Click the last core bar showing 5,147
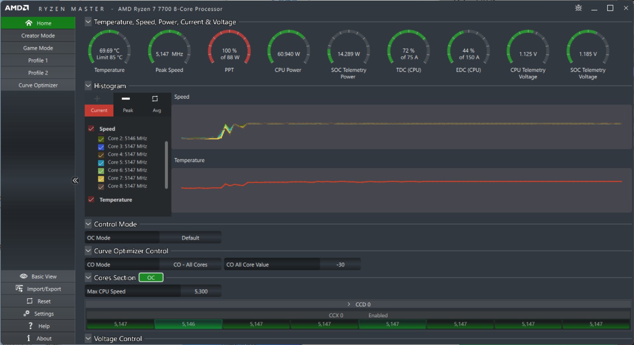Viewport: 634px width, 345px height. [596, 324]
